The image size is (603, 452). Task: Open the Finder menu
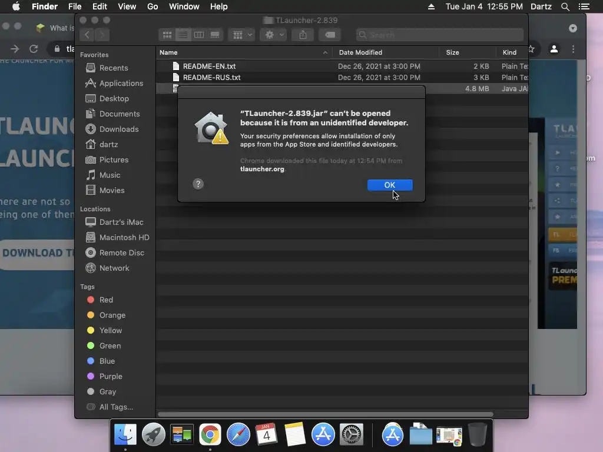click(x=45, y=6)
